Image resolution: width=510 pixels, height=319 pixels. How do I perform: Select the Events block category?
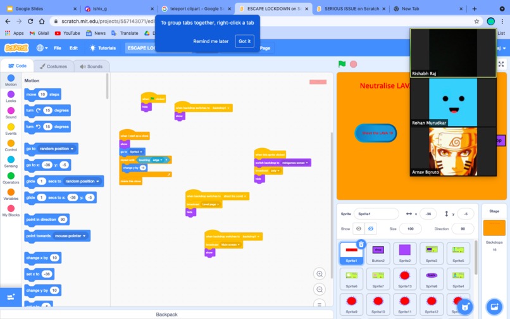click(11, 129)
